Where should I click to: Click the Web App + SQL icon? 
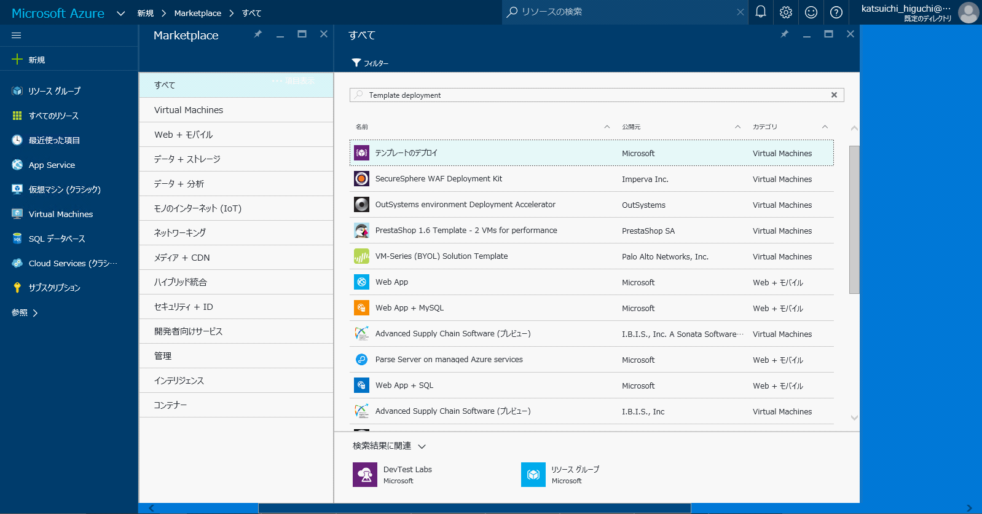pyautogui.click(x=362, y=385)
